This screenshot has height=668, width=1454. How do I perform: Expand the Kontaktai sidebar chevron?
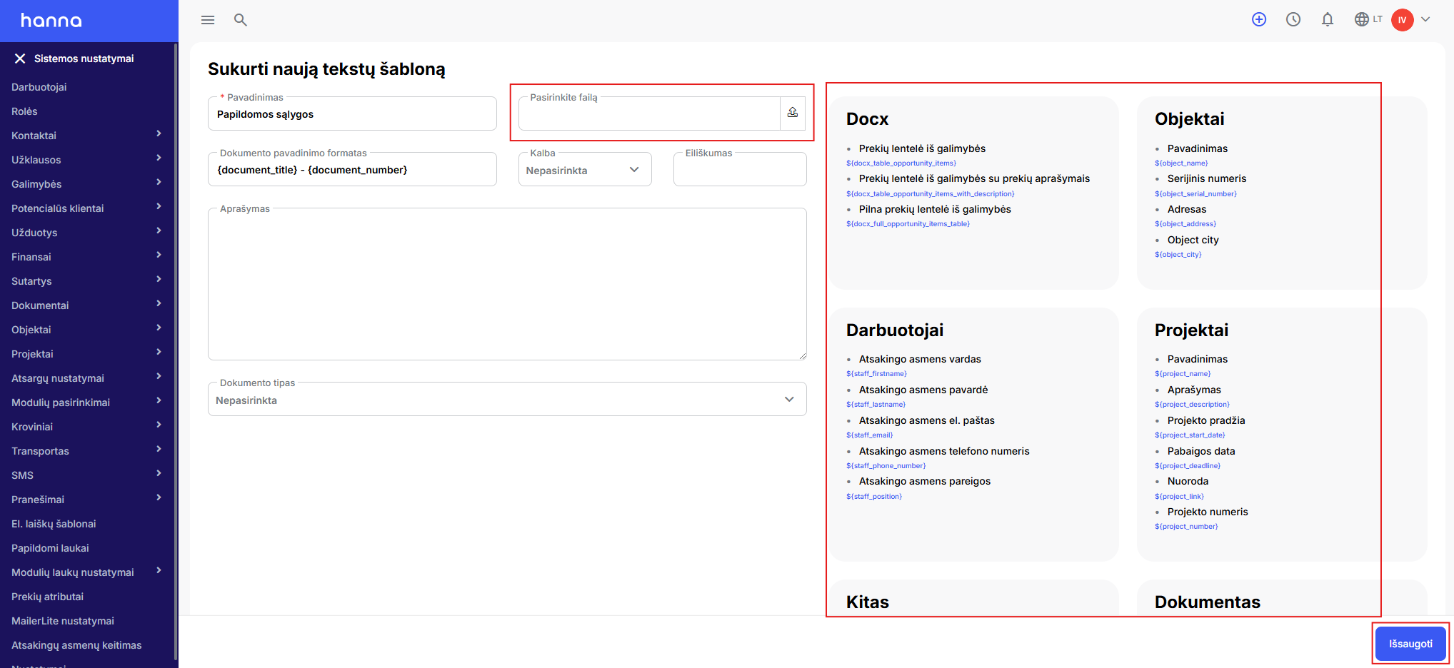pos(159,133)
